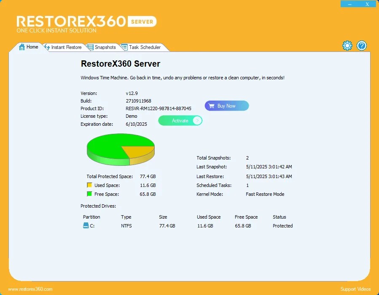The image size is (379, 295).
Task: Click the Status column header
Action: point(279,217)
